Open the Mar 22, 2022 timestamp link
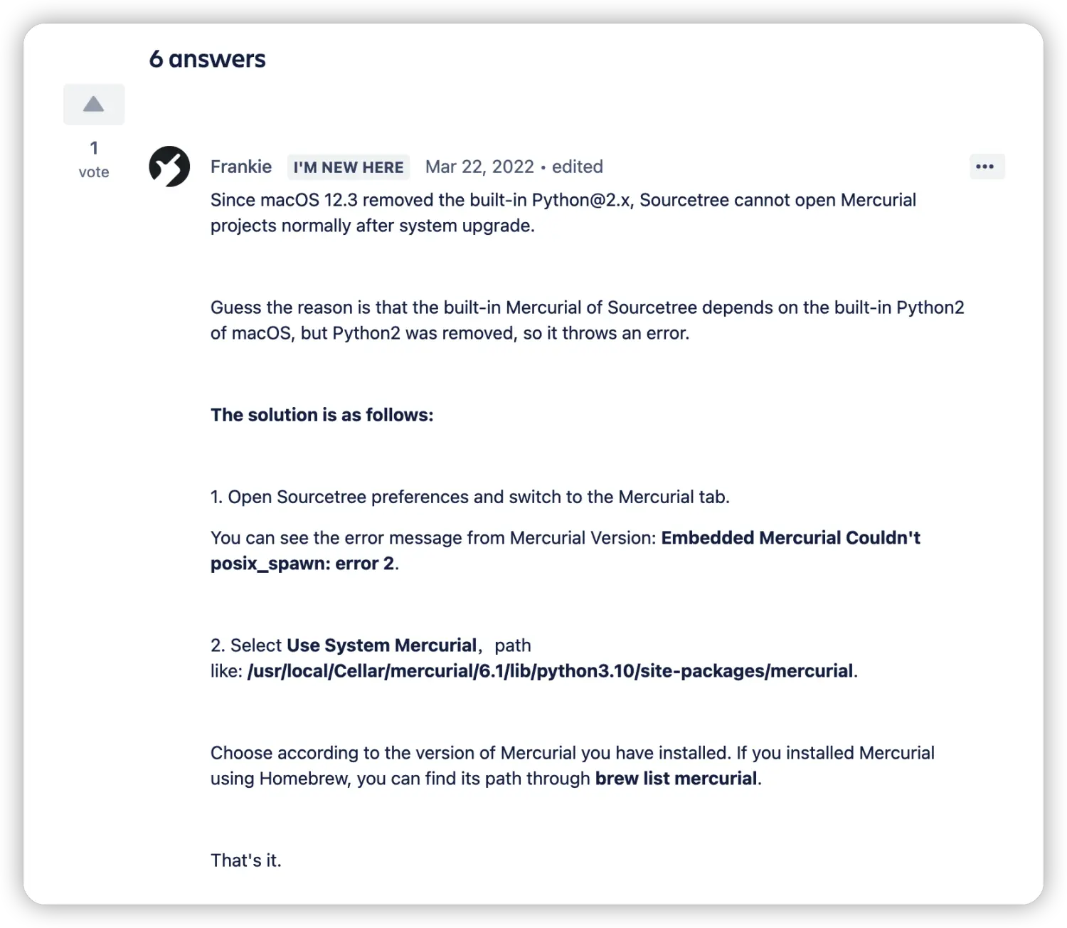The image size is (1067, 928). (479, 167)
